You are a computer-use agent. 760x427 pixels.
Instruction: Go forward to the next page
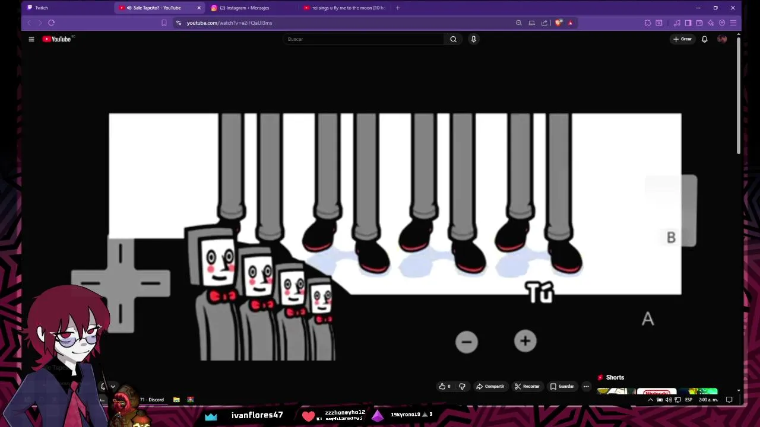pyautogui.click(x=40, y=23)
